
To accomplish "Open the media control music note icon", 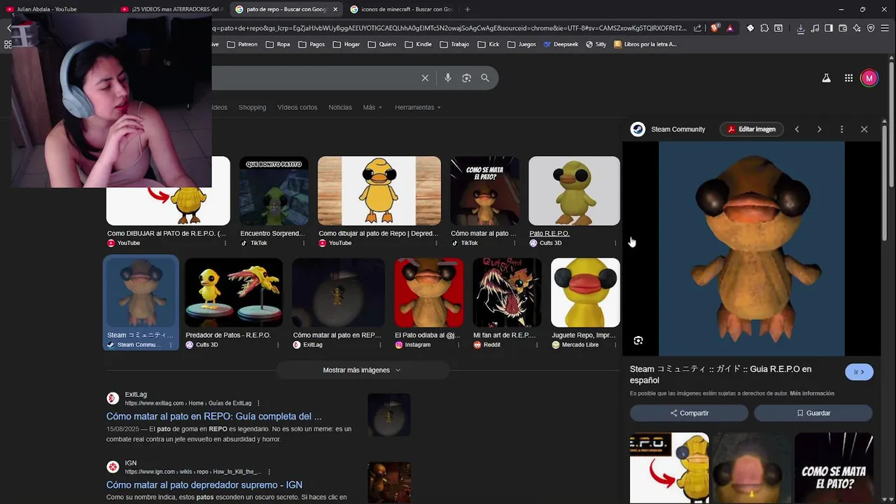I will coord(815,28).
